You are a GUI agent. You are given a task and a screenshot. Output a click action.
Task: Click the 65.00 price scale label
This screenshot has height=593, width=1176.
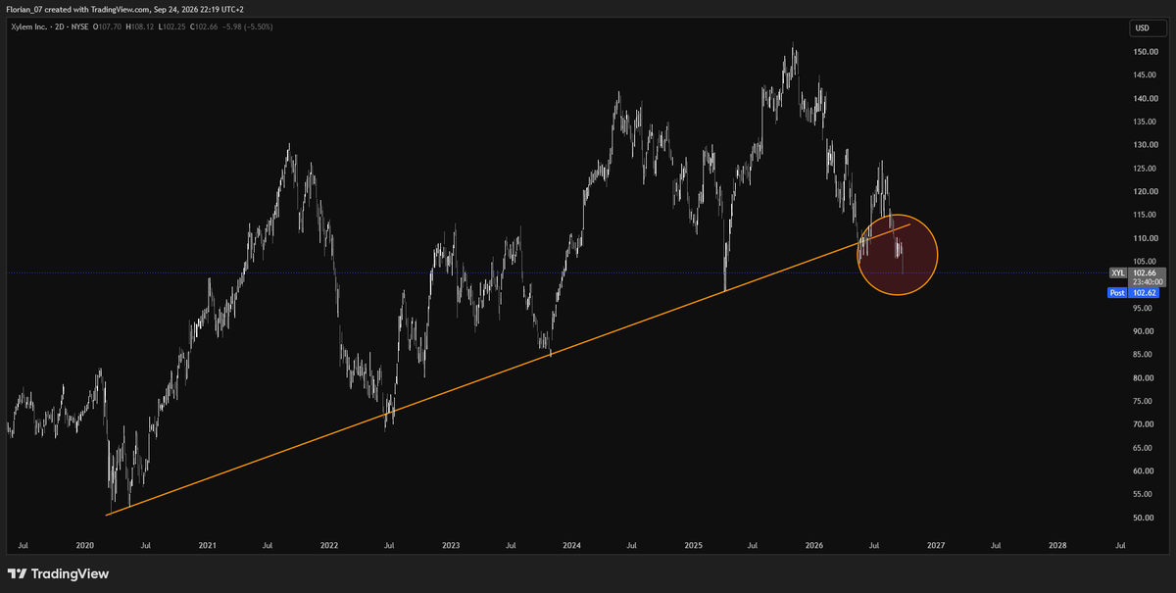[x=1145, y=448]
